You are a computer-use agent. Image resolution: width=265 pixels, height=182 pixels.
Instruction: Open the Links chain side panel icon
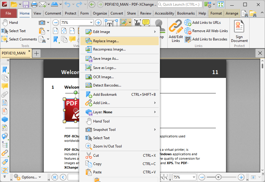pos(5,153)
